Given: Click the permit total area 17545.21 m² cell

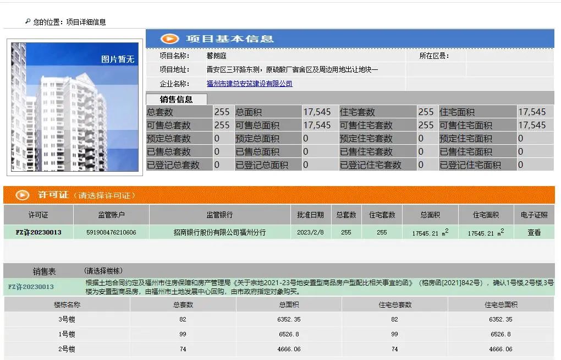Looking at the screenshot, I should tap(431, 232).
